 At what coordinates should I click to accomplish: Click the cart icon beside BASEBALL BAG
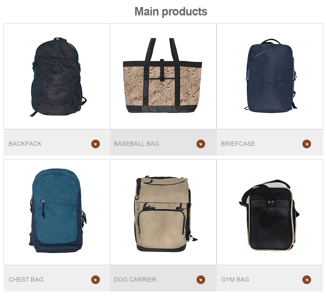point(201,144)
